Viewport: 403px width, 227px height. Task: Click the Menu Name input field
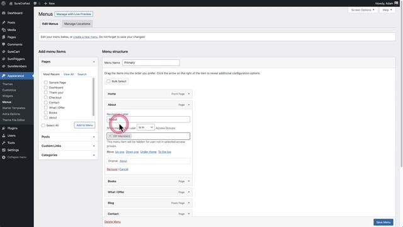(x=151, y=62)
